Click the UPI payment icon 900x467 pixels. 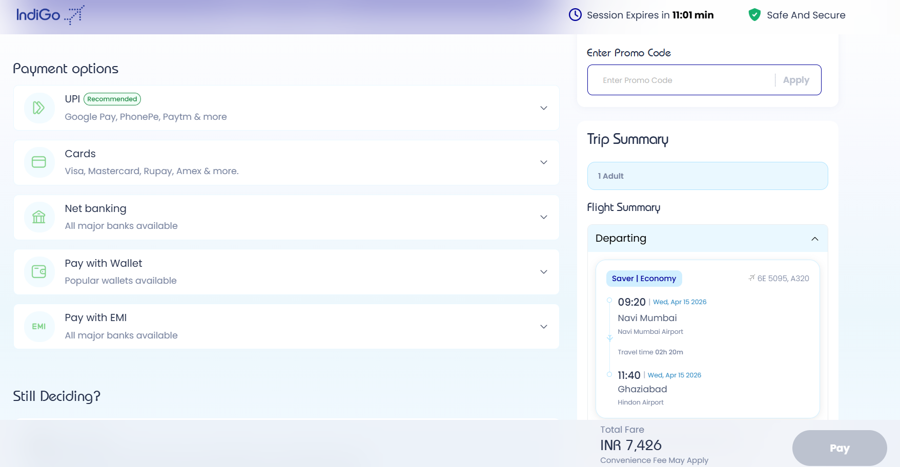39,108
